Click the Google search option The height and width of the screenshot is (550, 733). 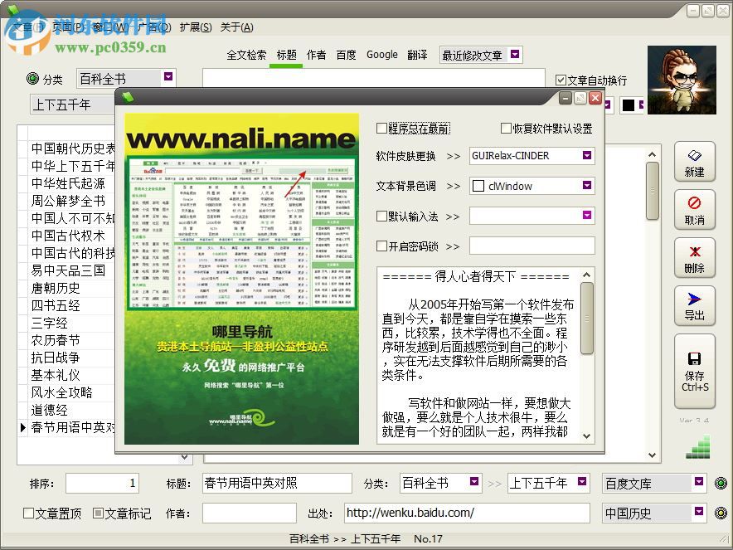click(381, 54)
